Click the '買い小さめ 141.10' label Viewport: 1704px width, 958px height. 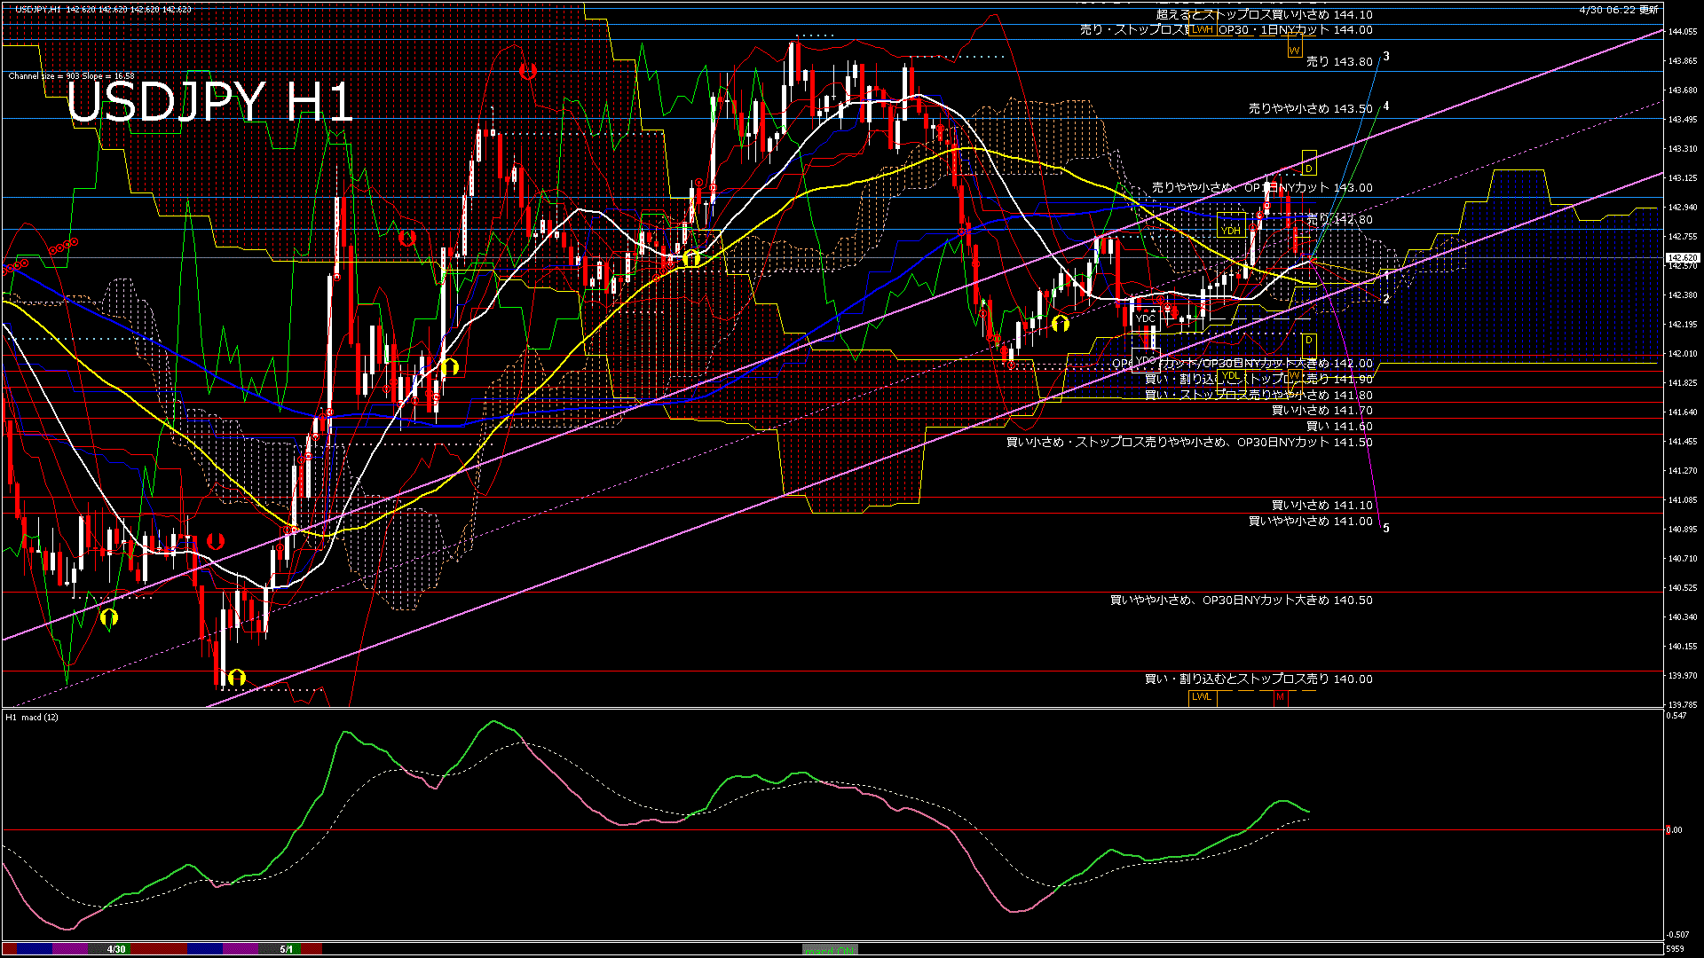pos(1321,506)
